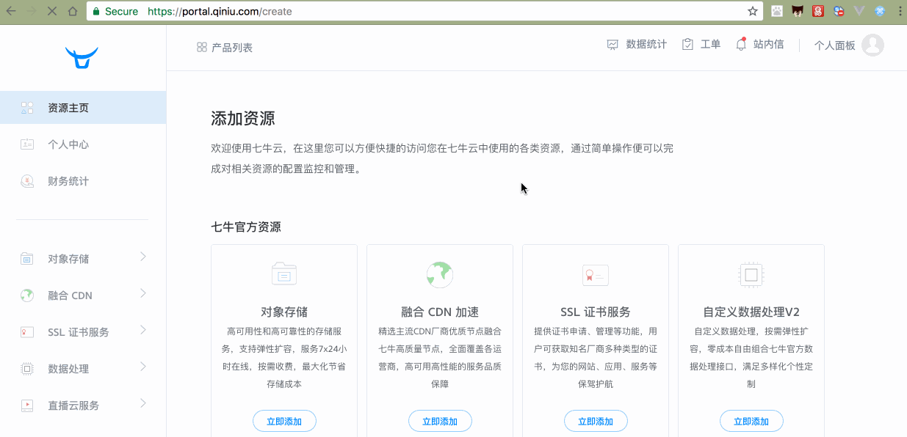
Task: Expand the 数据处理 sidebar chevron
Action: click(x=143, y=367)
